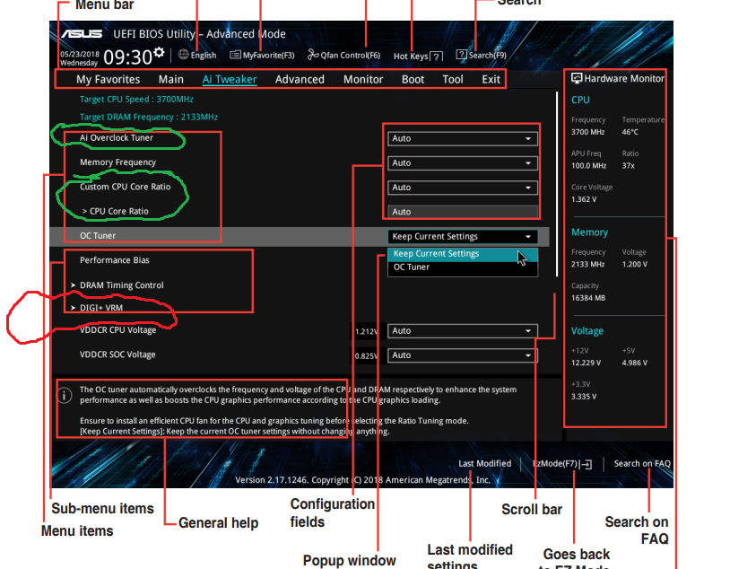Screen dimensions: 756x569
Task: Select the OC Tuner row label
Action: point(98,236)
